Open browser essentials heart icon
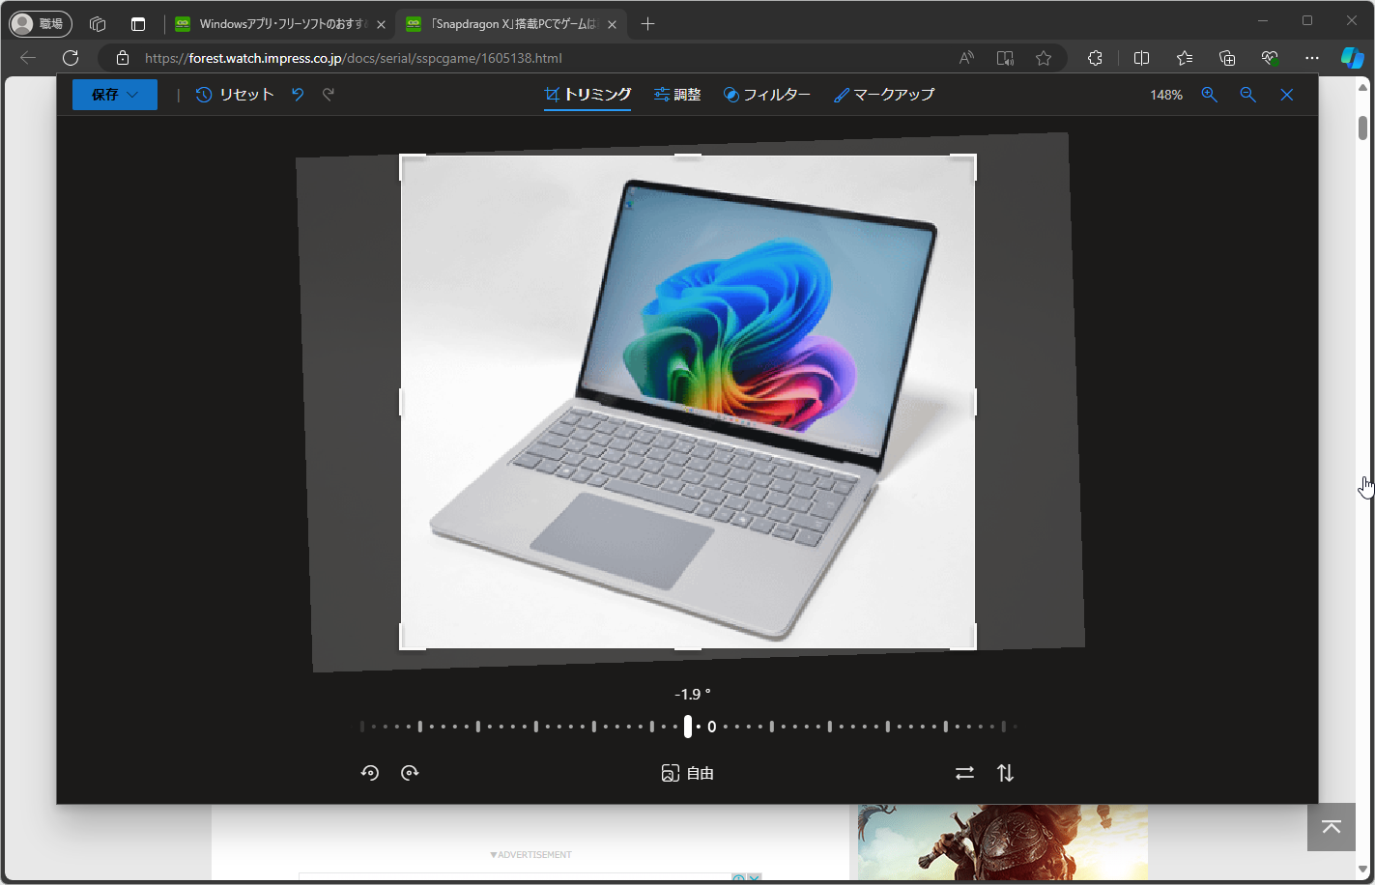 coord(1270,58)
